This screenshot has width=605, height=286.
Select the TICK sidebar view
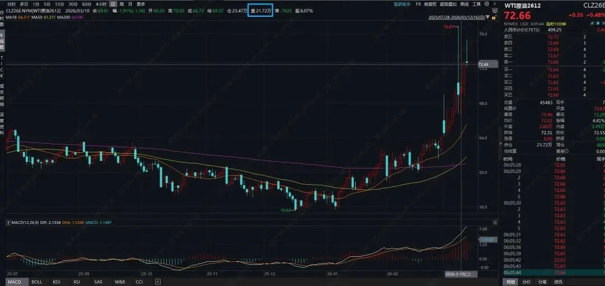coord(2,66)
